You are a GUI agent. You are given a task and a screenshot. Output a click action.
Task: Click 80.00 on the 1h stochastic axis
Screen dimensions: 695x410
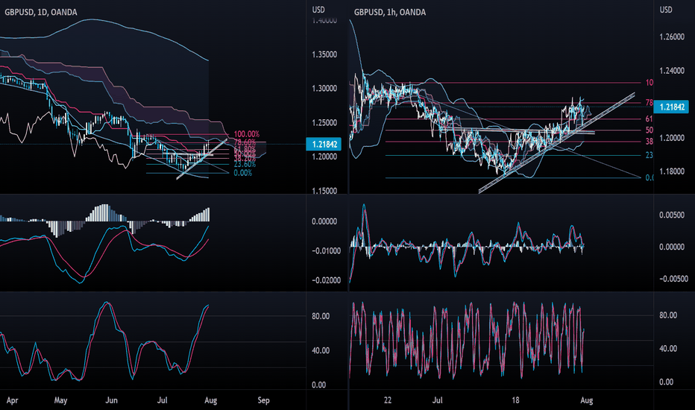(668, 315)
